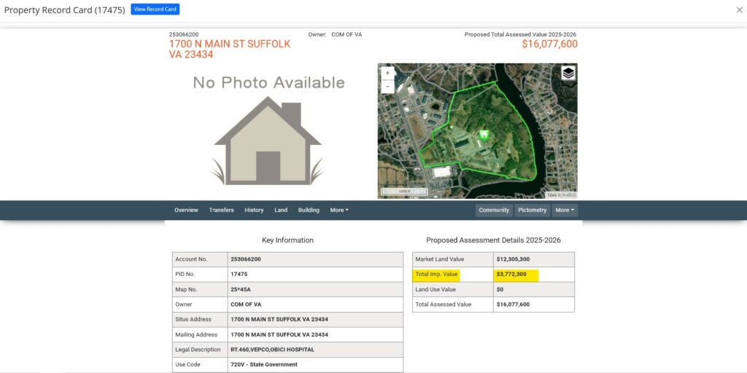The width and height of the screenshot is (747, 373).
Task: Open the map layers selector
Action: click(x=568, y=73)
